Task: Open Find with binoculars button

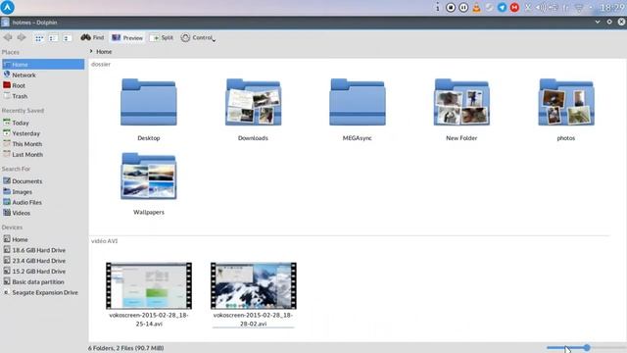Action: click(92, 37)
